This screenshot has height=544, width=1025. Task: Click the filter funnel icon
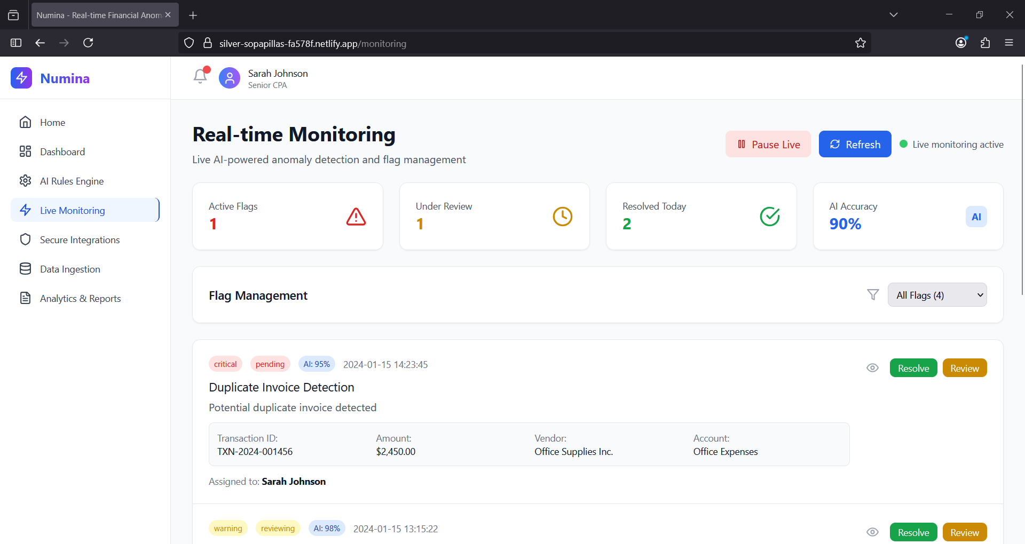873,294
